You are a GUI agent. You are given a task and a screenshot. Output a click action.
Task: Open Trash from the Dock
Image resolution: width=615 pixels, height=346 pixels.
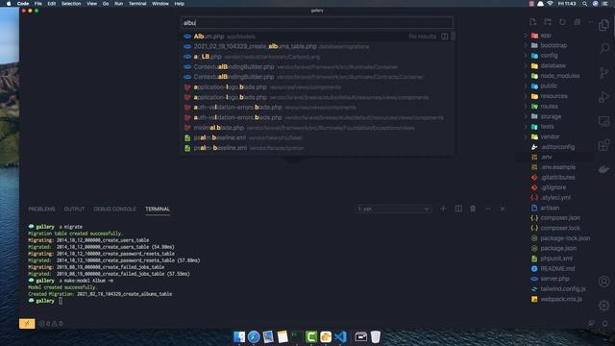click(x=376, y=336)
